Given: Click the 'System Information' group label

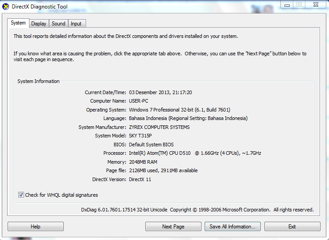Looking at the screenshot, I should (x=38, y=81).
